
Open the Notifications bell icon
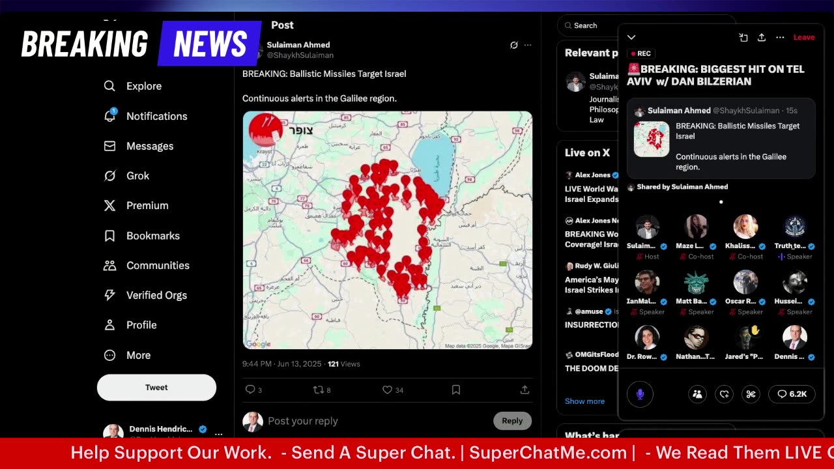click(109, 116)
